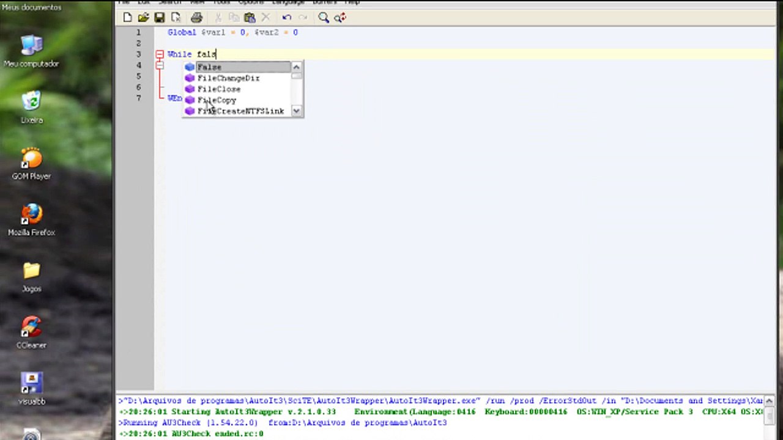Screen dimensions: 783x440
Task: Select the CCleaner desktop shortcut
Action: (31, 332)
